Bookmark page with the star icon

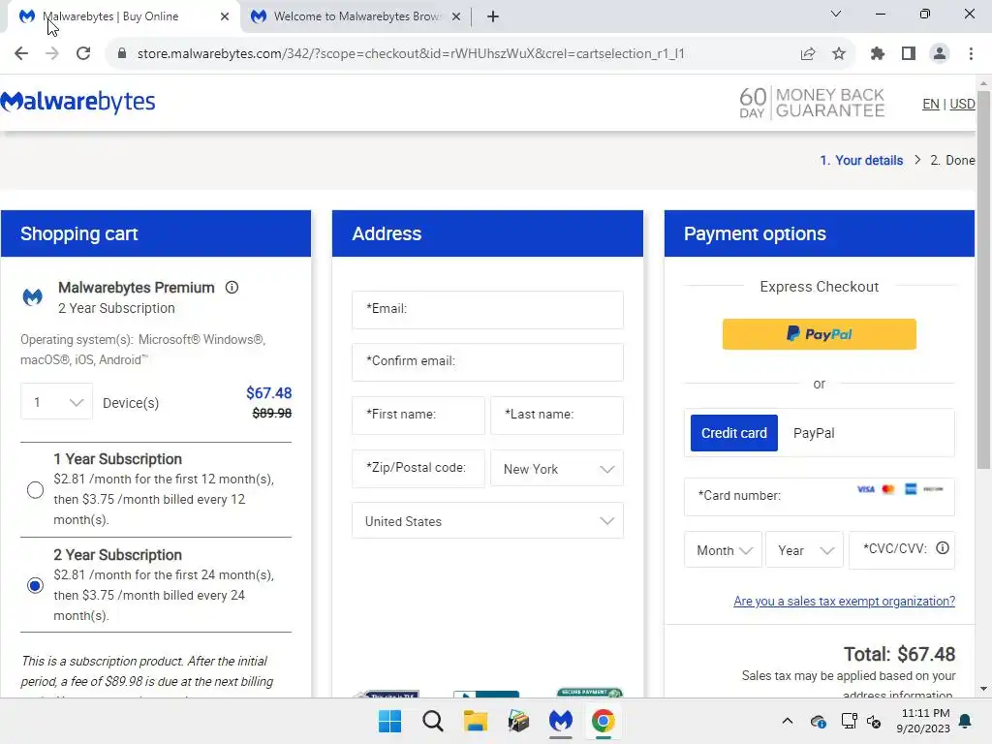(x=839, y=54)
